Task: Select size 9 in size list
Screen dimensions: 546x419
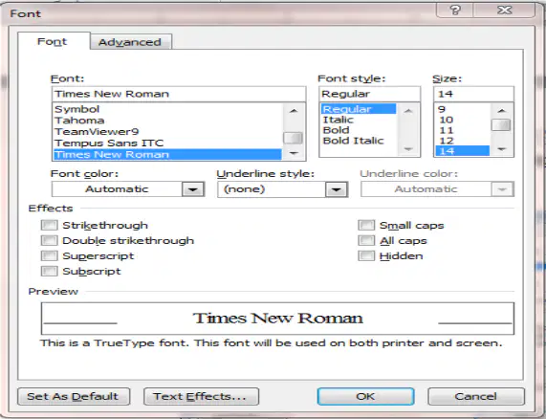Action: 463,109
